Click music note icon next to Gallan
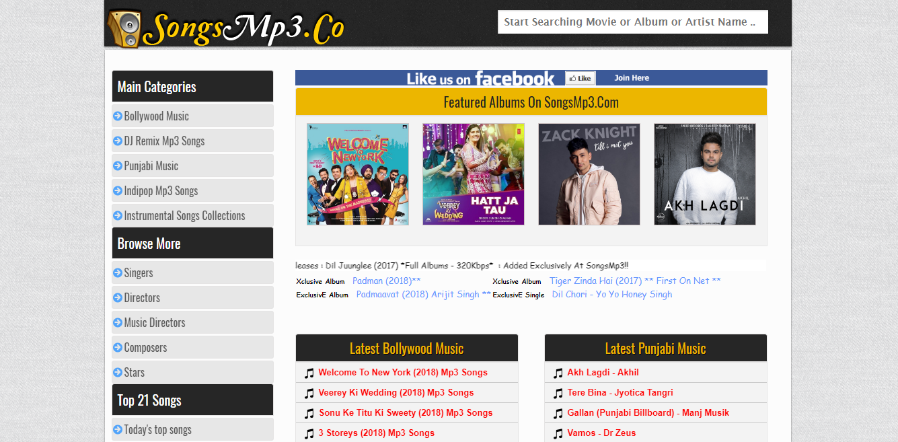Viewport: 898px width, 442px height. pos(558,413)
